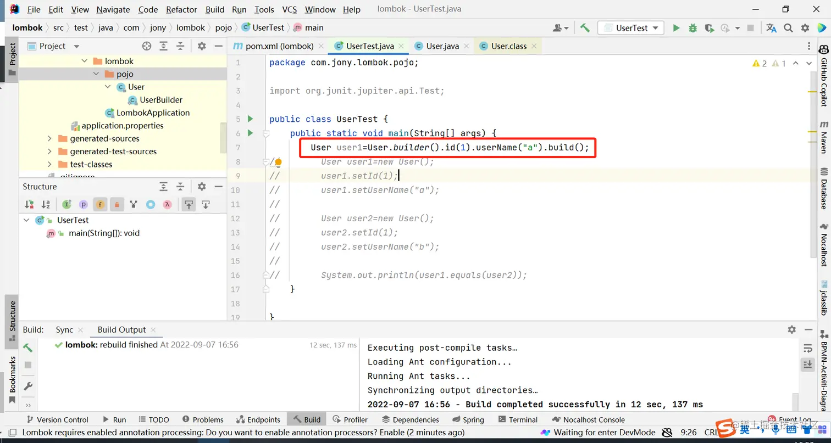Viewport: 831px width, 443px height.
Task: Expand the generated-test-sources folder
Action: point(49,152)
